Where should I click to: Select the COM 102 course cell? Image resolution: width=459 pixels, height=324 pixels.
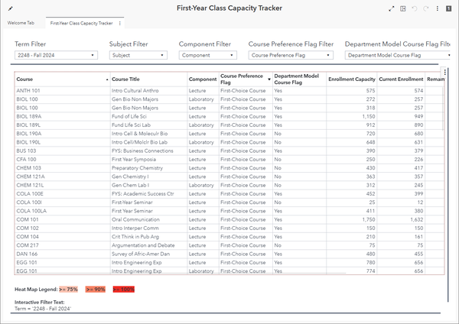tap(63, 228)
